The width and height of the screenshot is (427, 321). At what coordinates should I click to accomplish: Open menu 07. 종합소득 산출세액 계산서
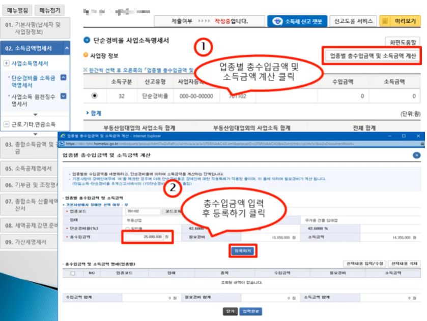tap(29, 205)
